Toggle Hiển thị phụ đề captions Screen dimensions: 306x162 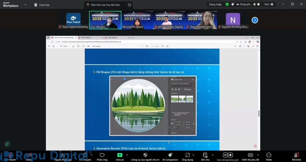[251, 155]
